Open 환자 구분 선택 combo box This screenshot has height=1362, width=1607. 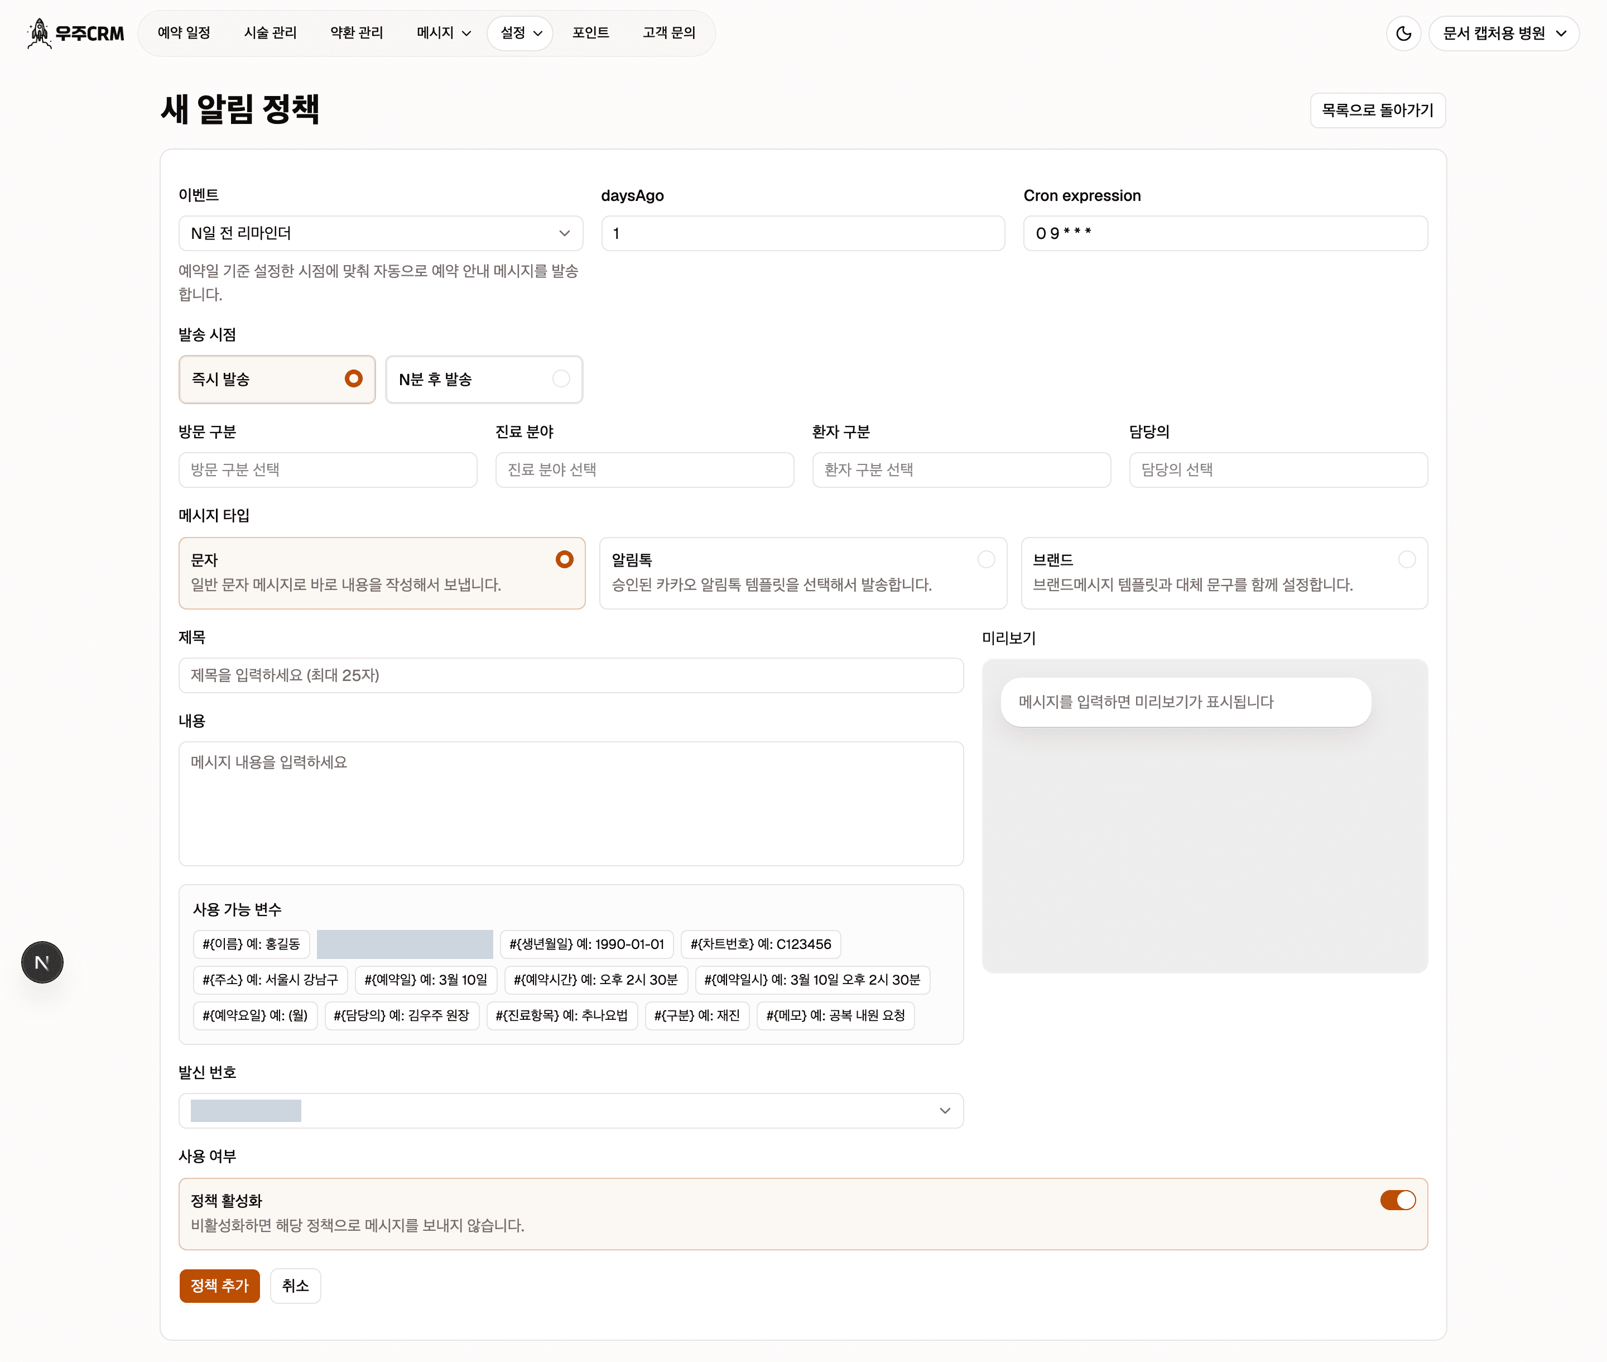coord(961,469)
